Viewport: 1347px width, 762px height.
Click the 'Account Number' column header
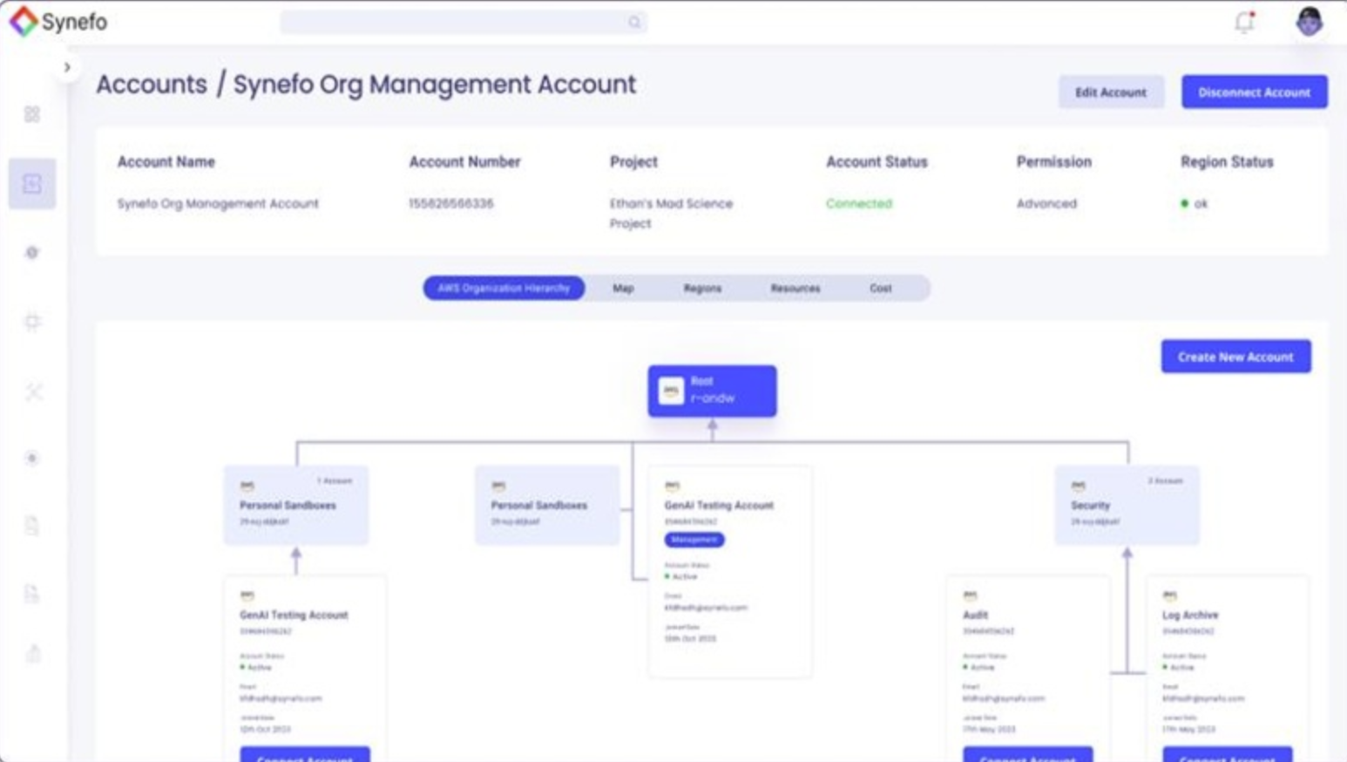coord(464,161)
